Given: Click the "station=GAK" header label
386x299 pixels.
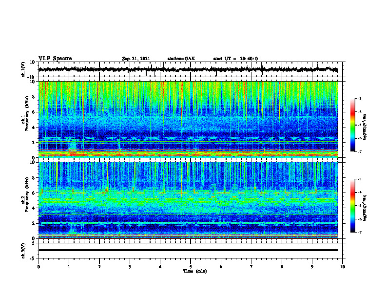Looking at the screenshot, I should coord(181,59).
